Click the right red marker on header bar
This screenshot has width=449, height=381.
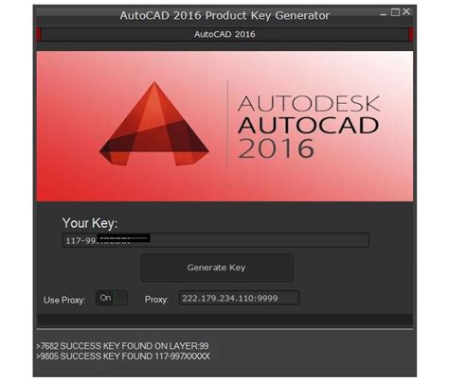[x=411, y=34]
